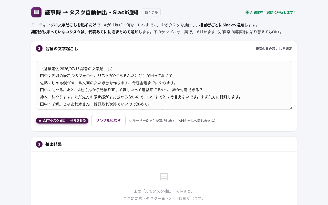Click the transcript line starting 佐藤：じゃあ僕が
Screen dimensions: 328x205
coord(108,83)
